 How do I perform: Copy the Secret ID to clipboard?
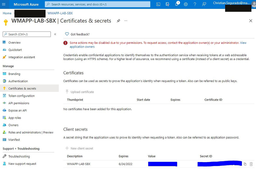click(x=245, y=164)
